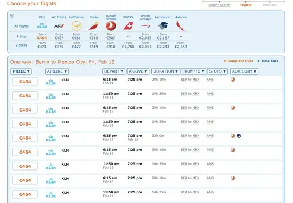The width and height of the screenshot is (293, 203).
Task: Open the DURATION sort dropdown
Action: (165, 71)
